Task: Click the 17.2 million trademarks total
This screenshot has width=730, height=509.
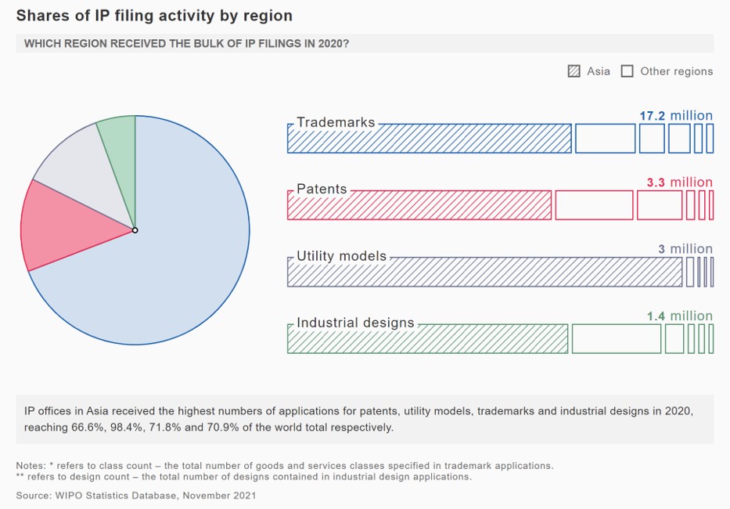Action: [x=676, y=116]
